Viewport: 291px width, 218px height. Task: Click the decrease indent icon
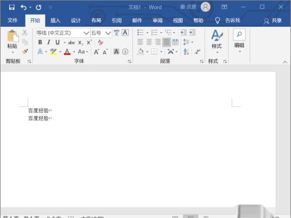183,33
